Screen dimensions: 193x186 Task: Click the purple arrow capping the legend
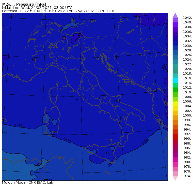pyautogui.click(x=175, y=15)
